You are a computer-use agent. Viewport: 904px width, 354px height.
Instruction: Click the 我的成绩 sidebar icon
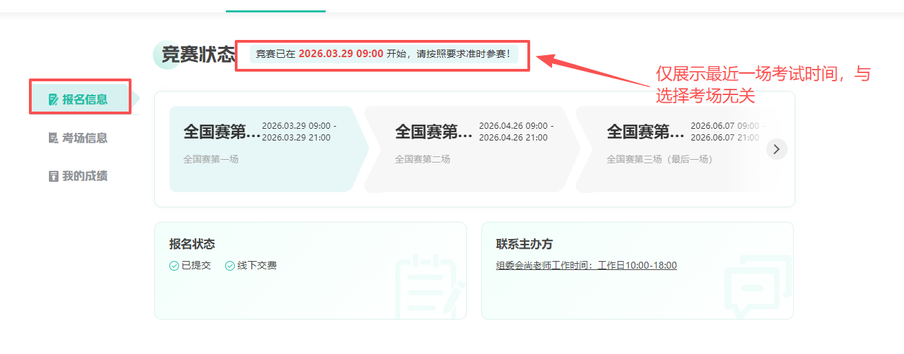point(54,176)
